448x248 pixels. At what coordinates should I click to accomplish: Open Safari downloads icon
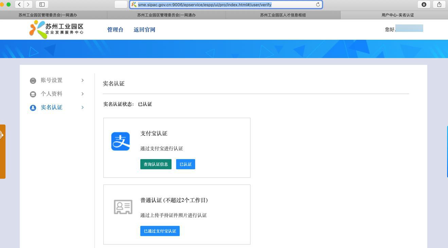[424, 4]
